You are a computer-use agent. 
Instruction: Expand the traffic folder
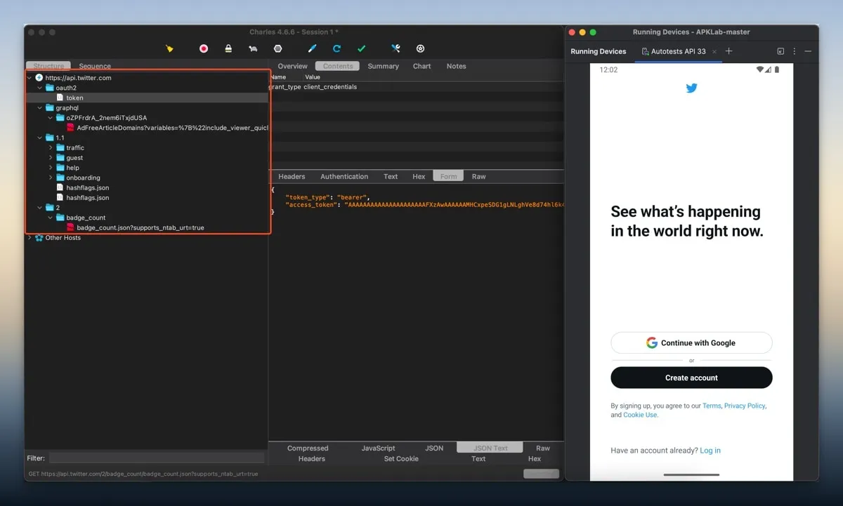coord(51,148)
